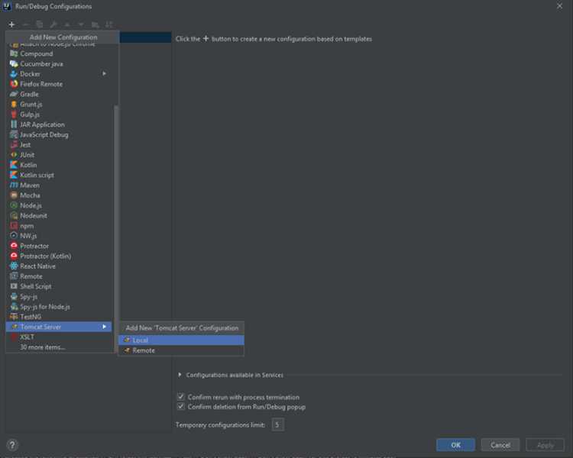
Task: Click the Temporary configurations limit field
Action: click(x=278, y=424)
